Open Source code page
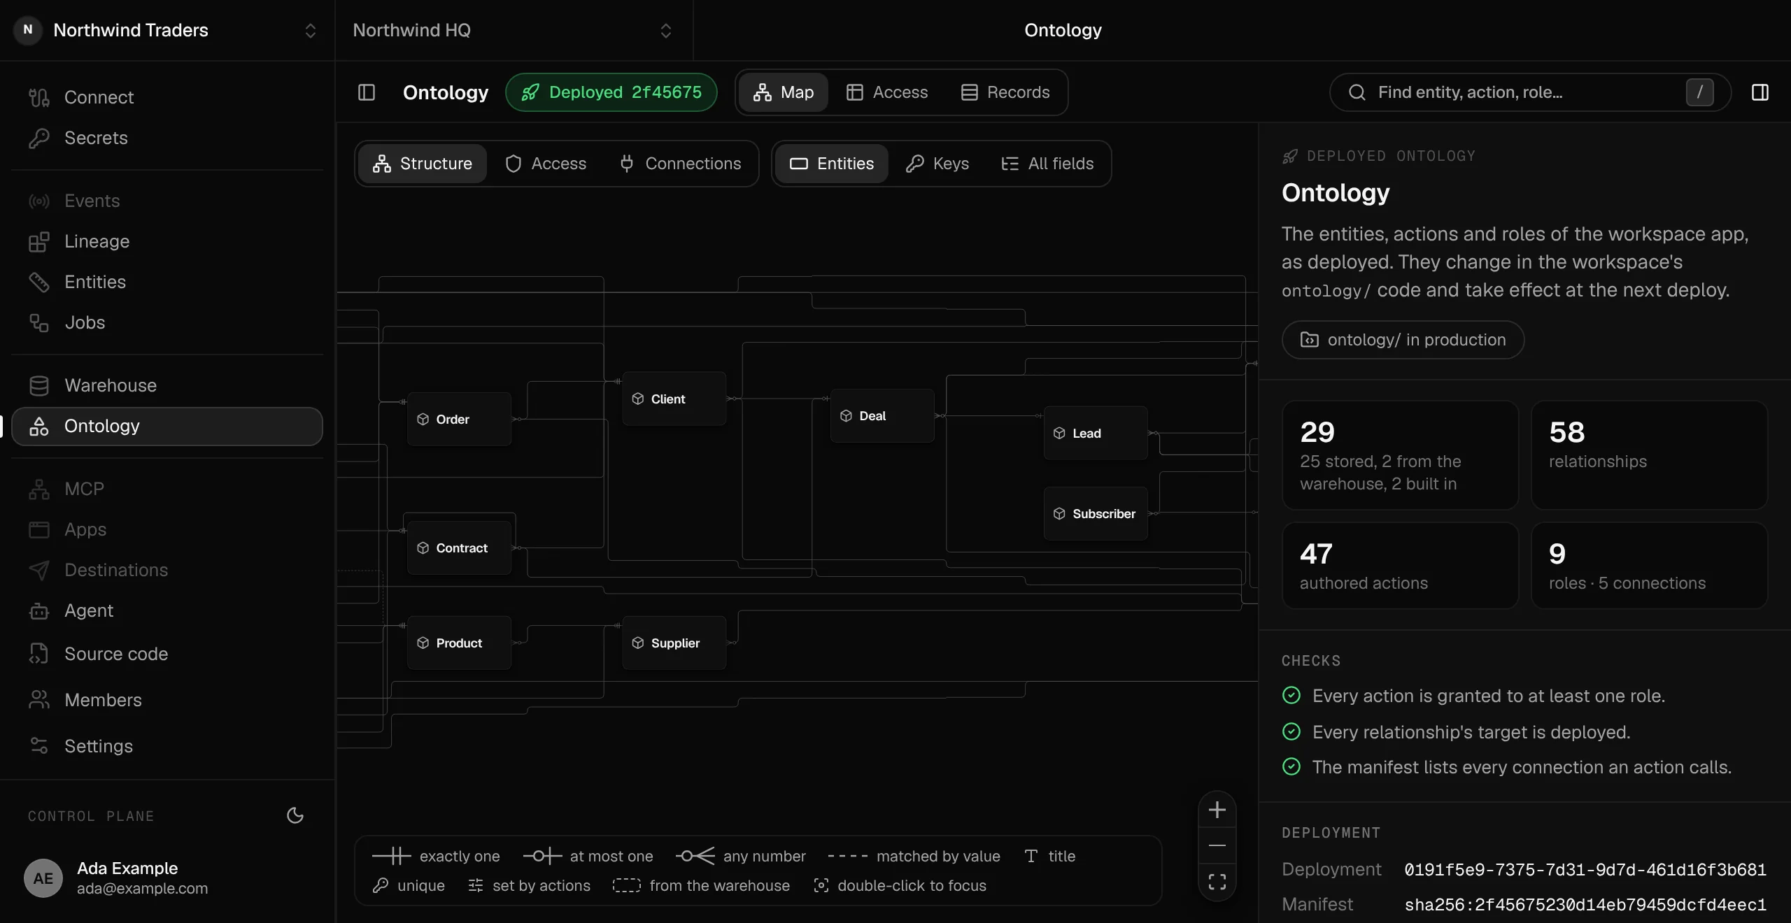 [x=167, y=654]
